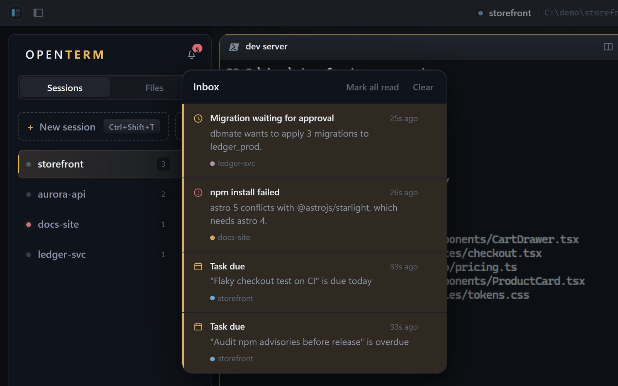Viewport: 618px width, 386px height.
Task: Click the 25s ago timestamp
Action: pyautogui.click(x=404, y=119)
